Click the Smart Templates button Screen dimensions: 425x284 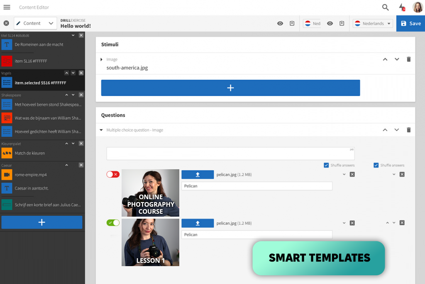[x=318, y=258]
